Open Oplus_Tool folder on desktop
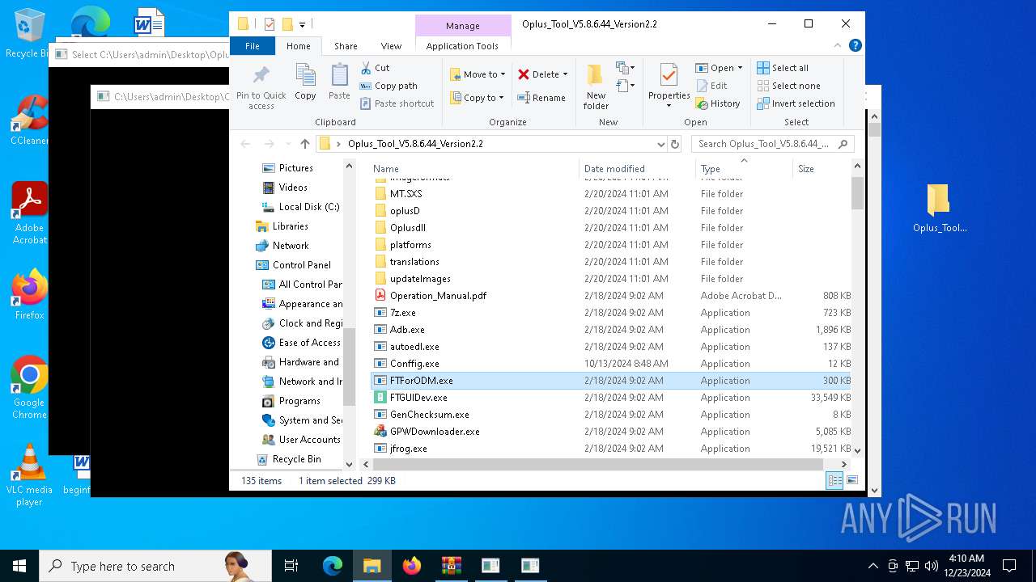Image resolution: width=1036 pixels, height=582 pixels. coord(939,209)
